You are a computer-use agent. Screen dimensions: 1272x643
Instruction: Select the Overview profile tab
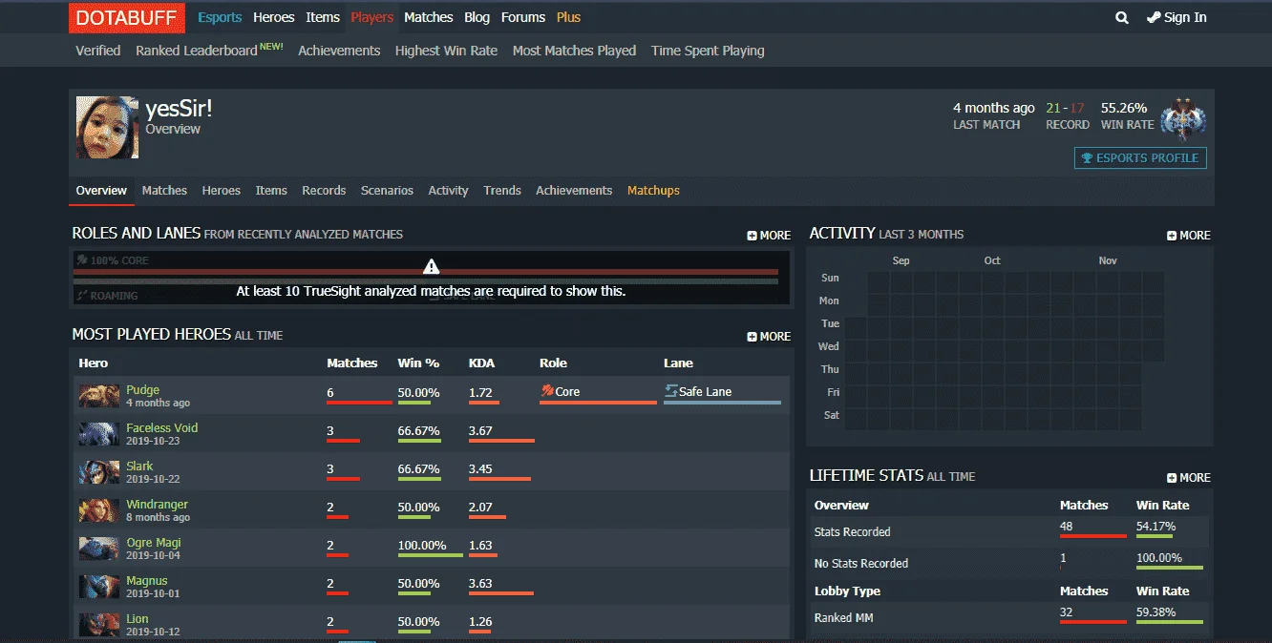(x=101, y=191)
